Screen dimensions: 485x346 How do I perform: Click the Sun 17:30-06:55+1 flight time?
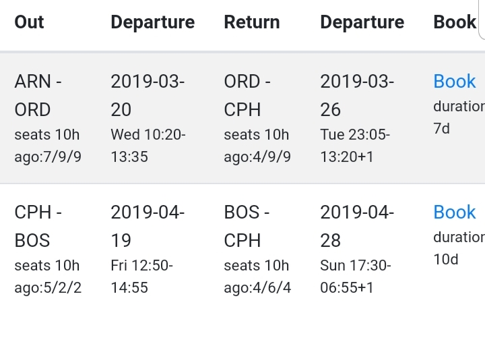pos(355,277)
